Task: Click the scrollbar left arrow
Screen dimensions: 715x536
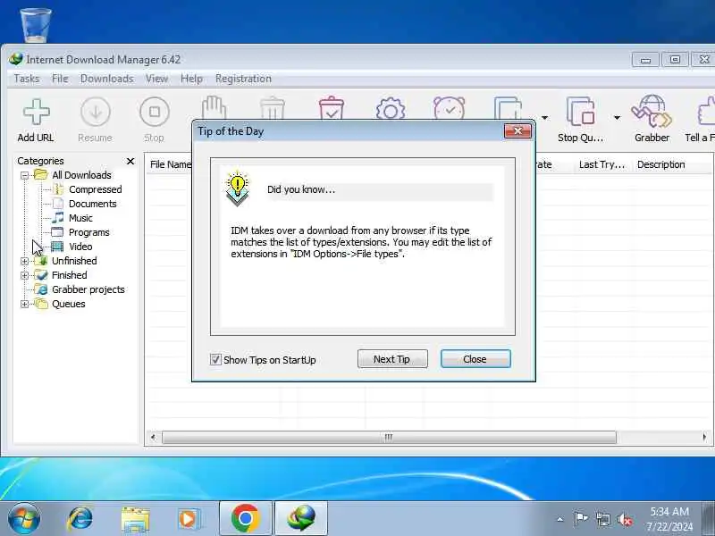Action: [x=153, y=437]
